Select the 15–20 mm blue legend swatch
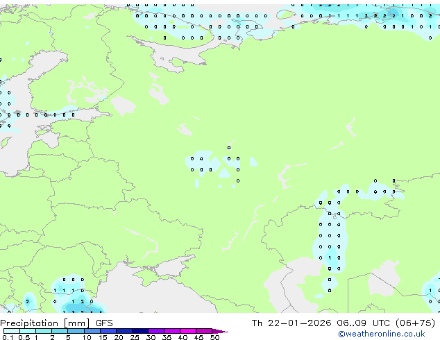 pos(108,331)
